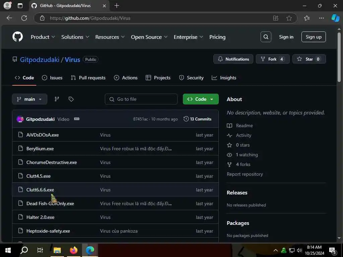Click the Go to file search field
The height and width of the screenshot is (257, 343).
click(141, 99)
